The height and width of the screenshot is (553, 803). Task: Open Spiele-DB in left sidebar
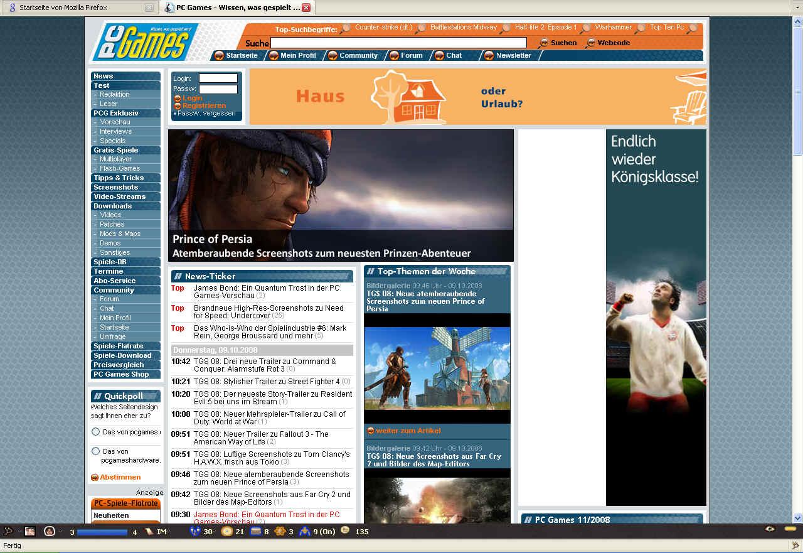pos(125,262)
